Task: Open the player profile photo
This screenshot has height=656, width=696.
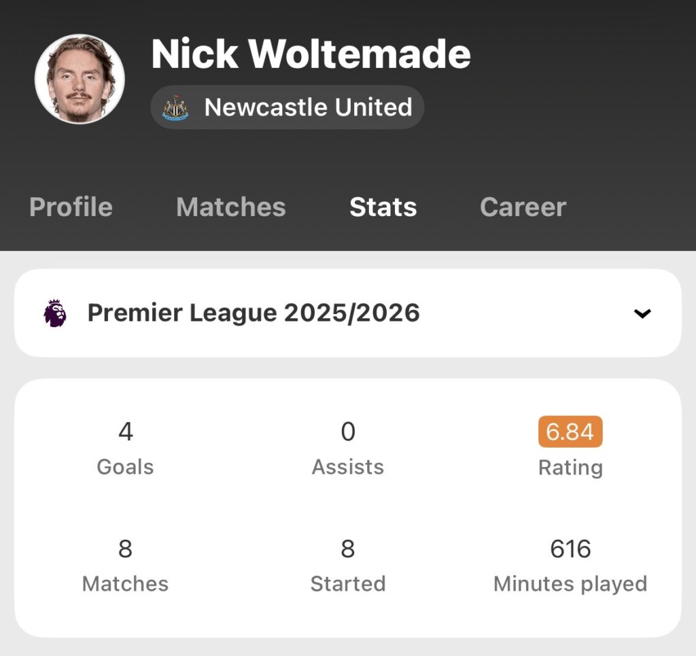Action: point(80,79)
